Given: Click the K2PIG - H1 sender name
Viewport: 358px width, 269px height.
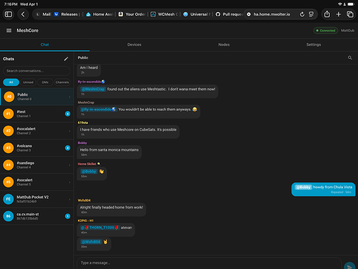Looking at the screenshot, I should pos(85,221).
